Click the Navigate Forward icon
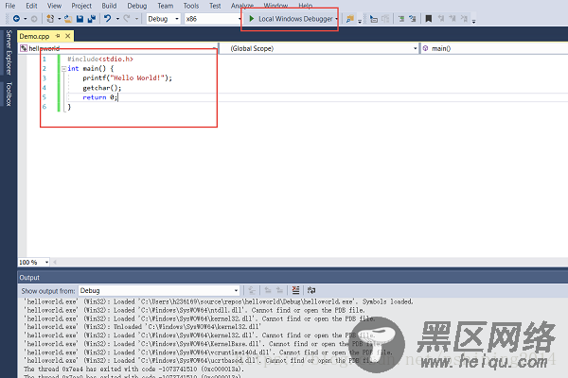The width and height of the screenshot is (568, 378). click(x=34, y=19)
